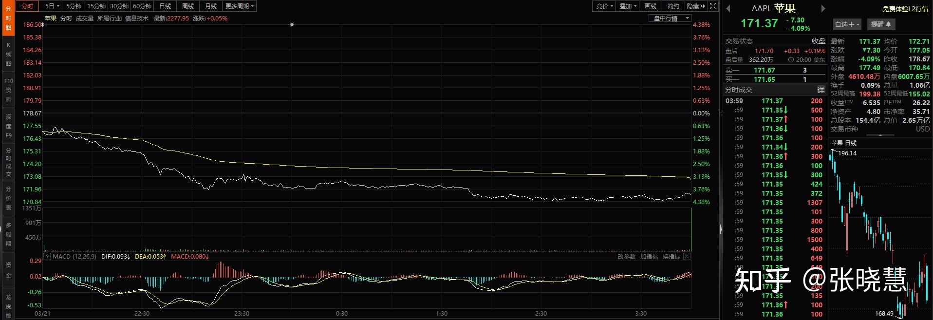Activate the 画线 drawing tool
Screen dimensions: 933x320
pyautogui.click(x=650, y=6)
